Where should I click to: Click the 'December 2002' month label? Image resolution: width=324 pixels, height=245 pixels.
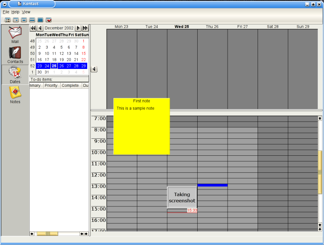click(59, 28)
